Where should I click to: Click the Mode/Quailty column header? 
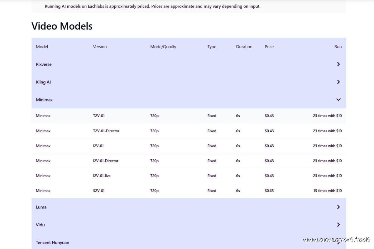(x=163, y=46)
